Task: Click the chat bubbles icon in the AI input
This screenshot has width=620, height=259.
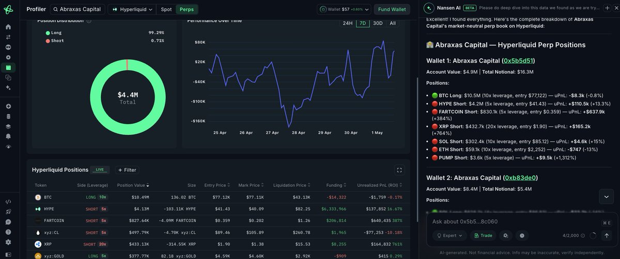Action: click(x=506, y=235)
